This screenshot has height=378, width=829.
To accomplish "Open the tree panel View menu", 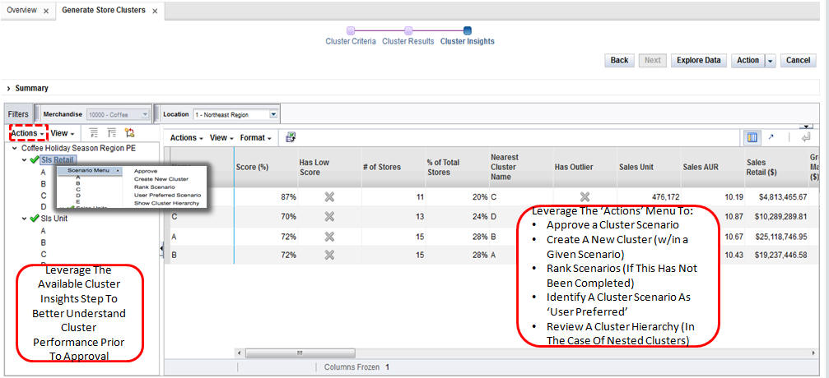I will (x=63, y=134).
